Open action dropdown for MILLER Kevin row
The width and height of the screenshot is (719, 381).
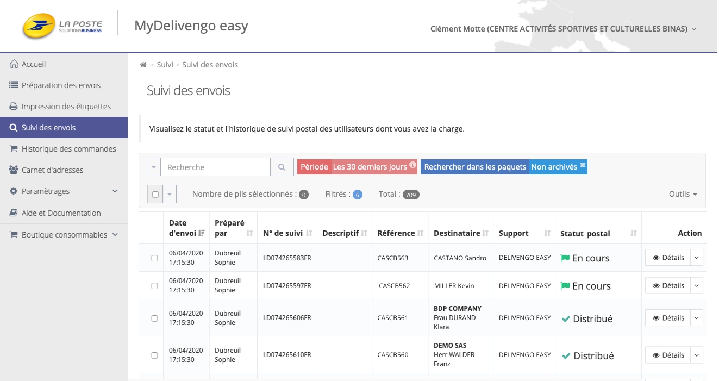tap(697, 285)
